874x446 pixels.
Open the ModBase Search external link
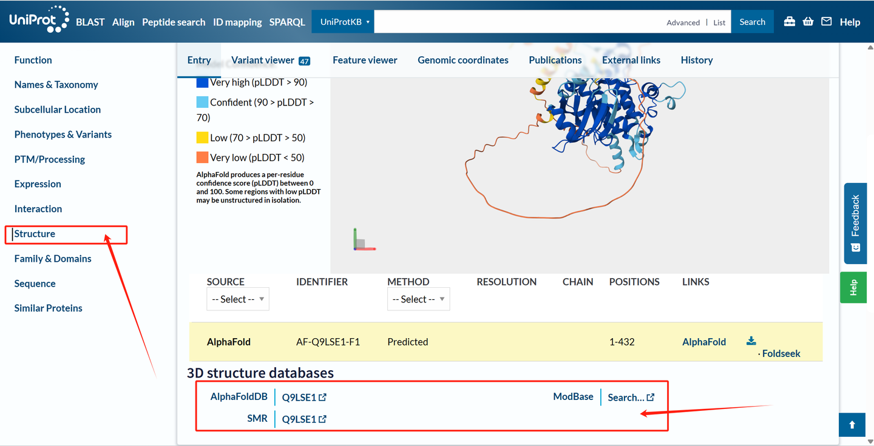(x=631, y=398)
